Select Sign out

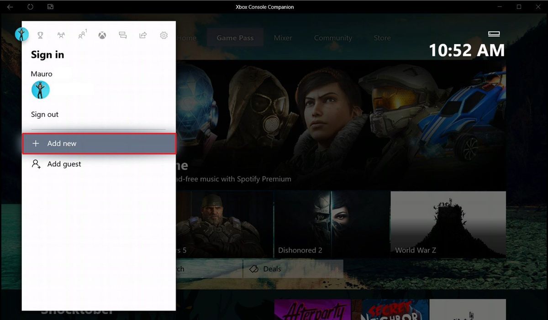[44, 114]
